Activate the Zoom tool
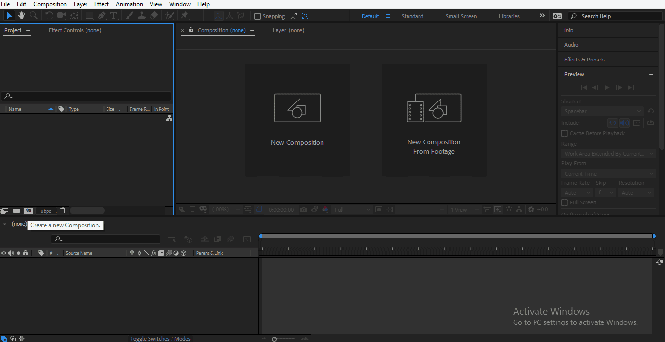The height and width of the screenshot is (342, 665). 33,16
